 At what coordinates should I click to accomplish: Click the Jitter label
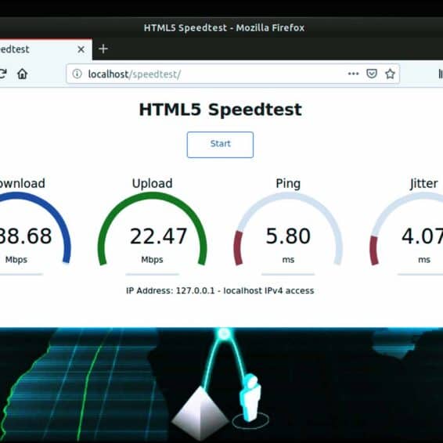tap(423, 184)
